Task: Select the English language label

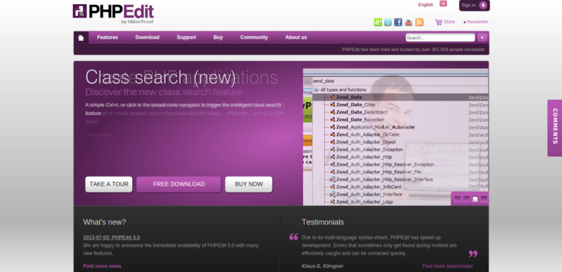Action: [426, 5]
